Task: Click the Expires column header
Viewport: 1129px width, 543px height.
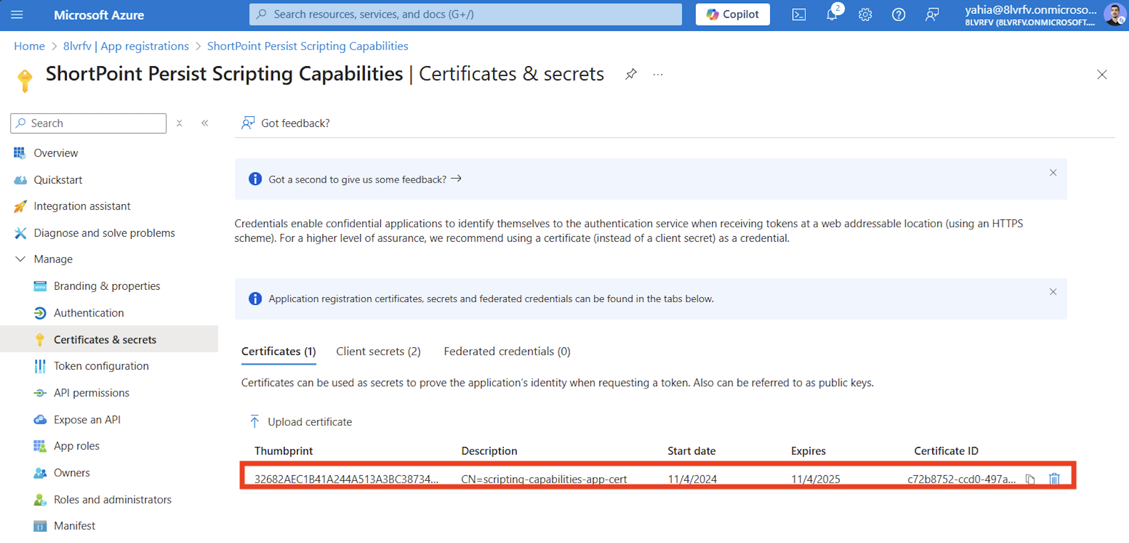Action: point(808,451)
